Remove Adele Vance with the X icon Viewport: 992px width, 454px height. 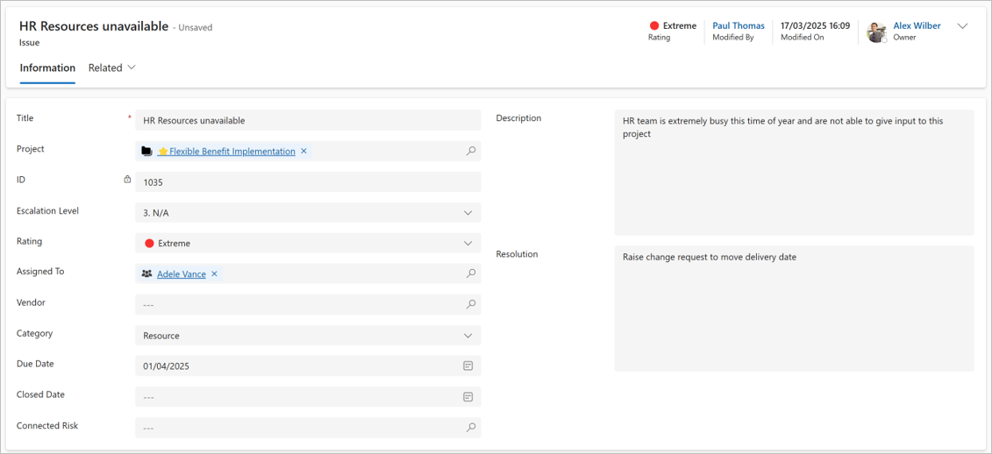[x=214, y=273]
